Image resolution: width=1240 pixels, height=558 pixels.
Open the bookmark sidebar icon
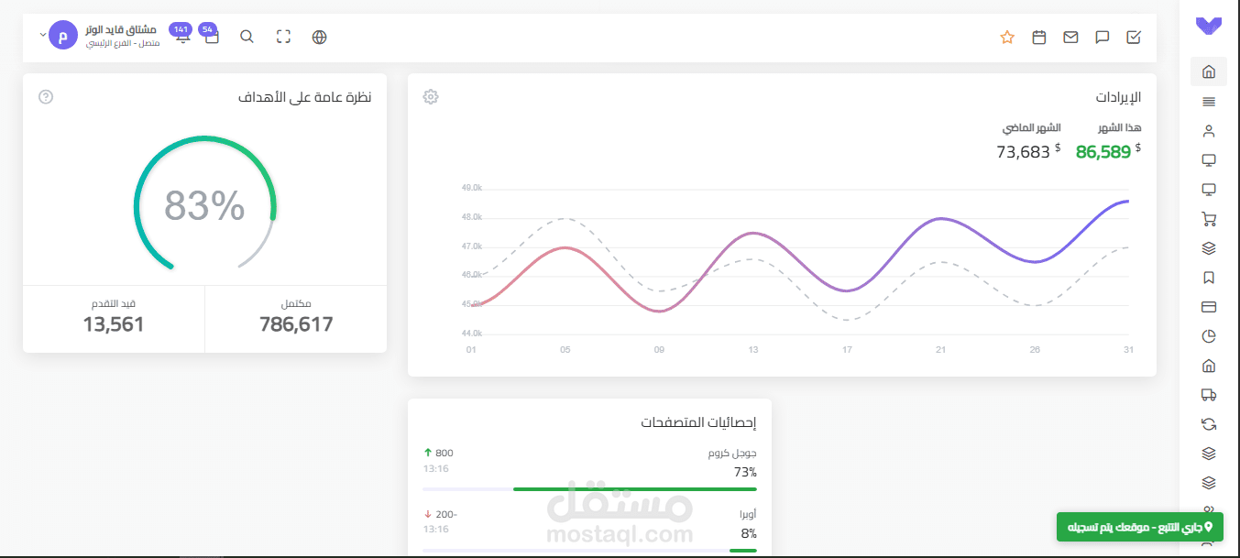(1209, 278)
